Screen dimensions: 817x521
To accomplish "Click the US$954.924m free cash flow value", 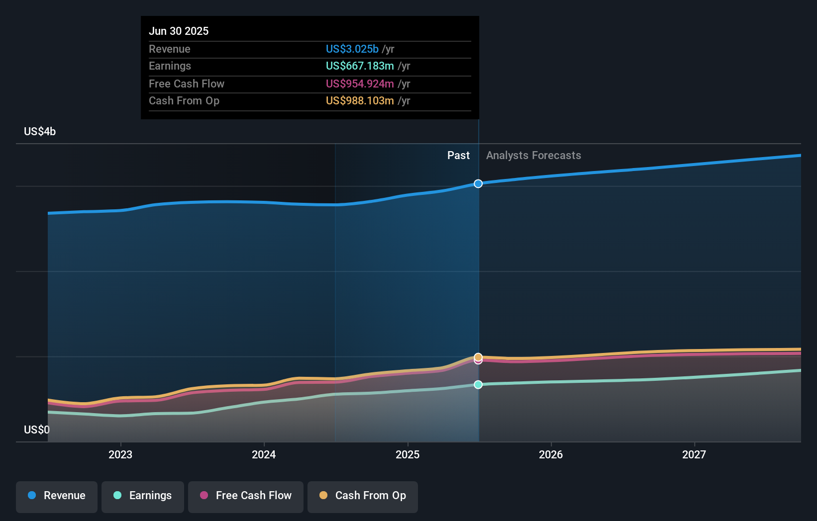I will click(360, 84).
